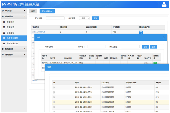Screen dimensions: 170x113
Task: Click the green network quality icon
Action: [x=155, y=63]
